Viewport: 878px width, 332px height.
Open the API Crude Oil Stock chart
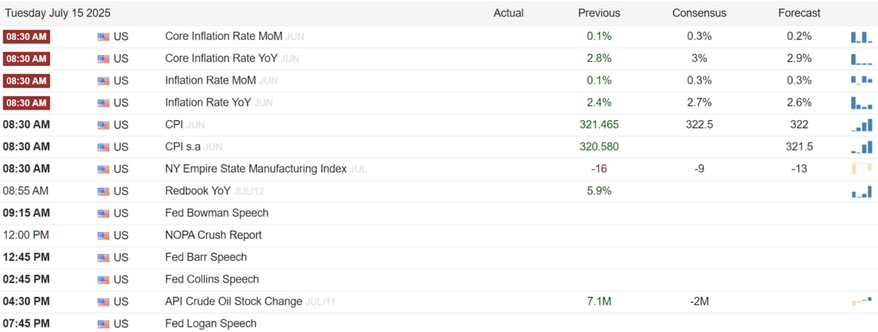click(x=861, y=301)
